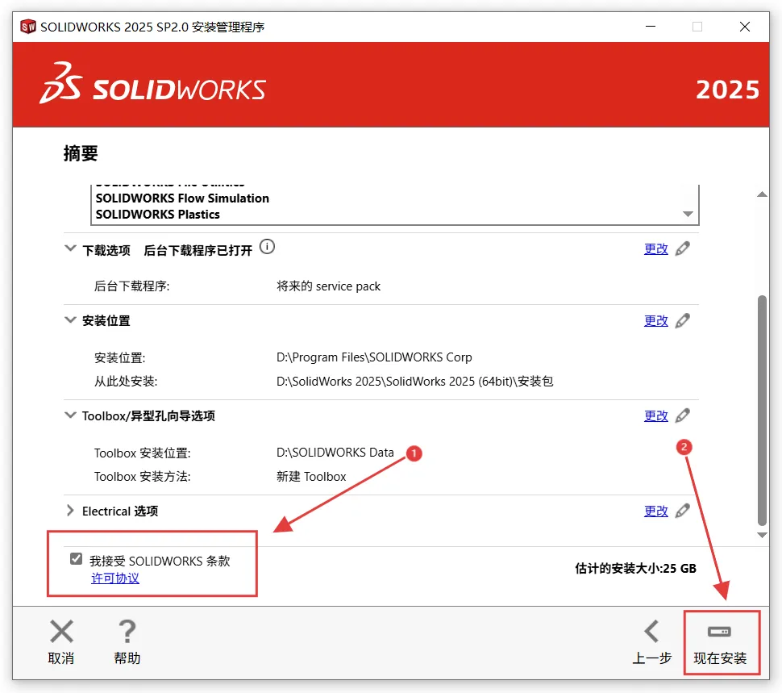Click the 摘要 heading
Screen dimensions: 782x693
pyautogui.click(x=81, y=153)
